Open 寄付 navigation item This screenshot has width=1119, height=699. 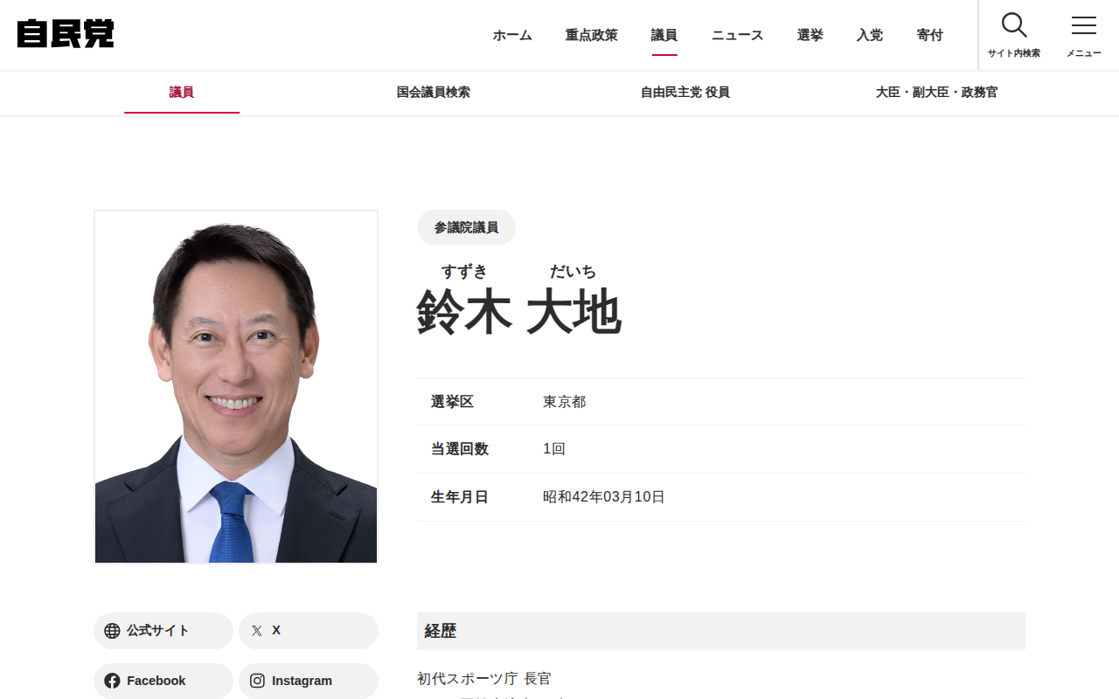tap(930, 35)
